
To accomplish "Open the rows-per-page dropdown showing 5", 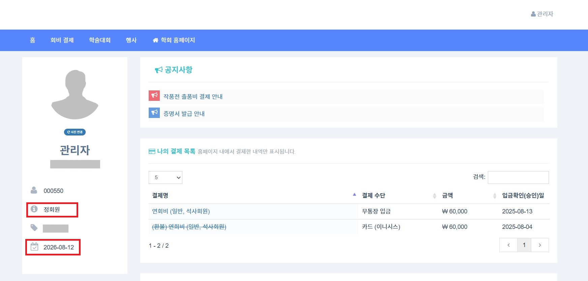I will coord(166,177).
